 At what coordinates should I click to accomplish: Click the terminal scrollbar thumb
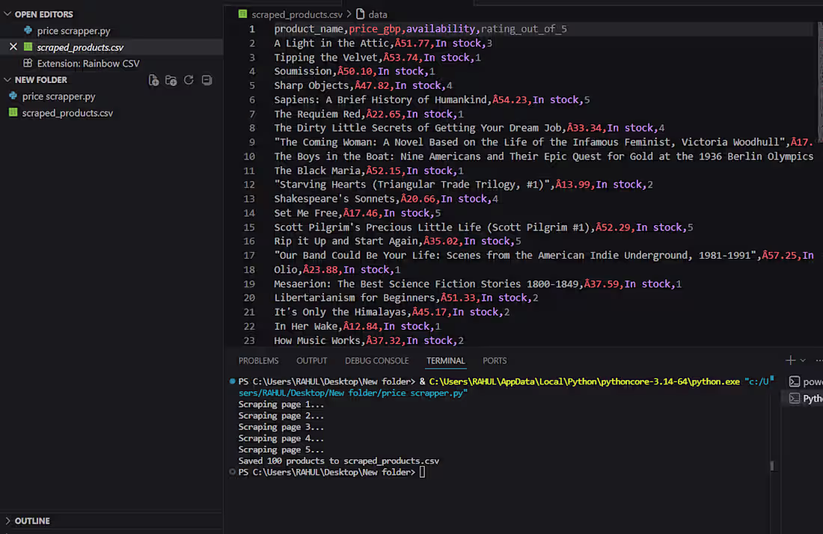click(771, 466)
